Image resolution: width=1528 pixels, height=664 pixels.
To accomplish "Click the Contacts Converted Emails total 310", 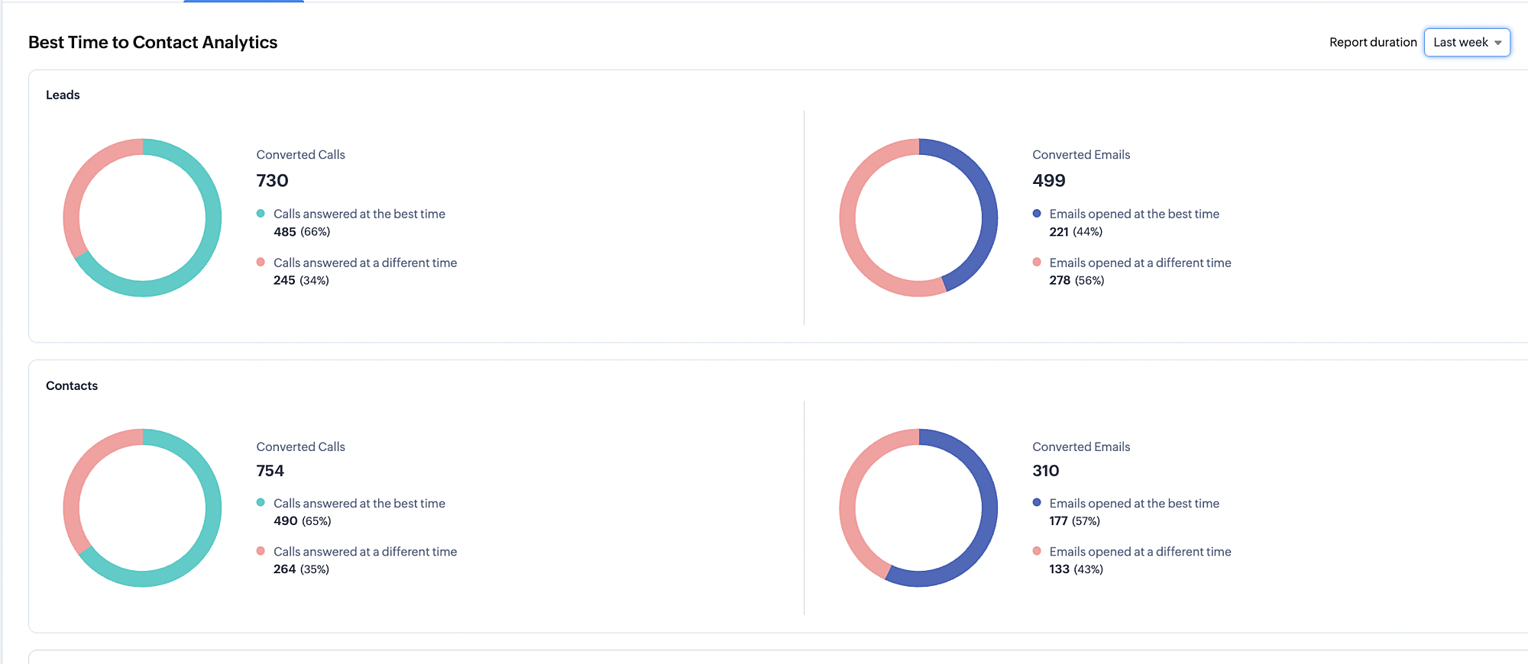I will pos(1046,471).
